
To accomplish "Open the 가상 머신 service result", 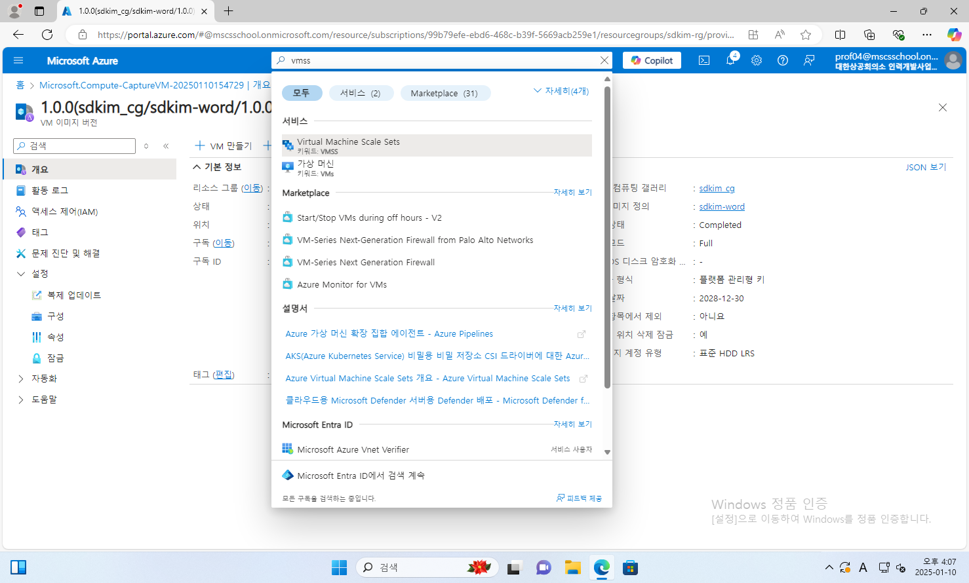I will coord(437,168).
